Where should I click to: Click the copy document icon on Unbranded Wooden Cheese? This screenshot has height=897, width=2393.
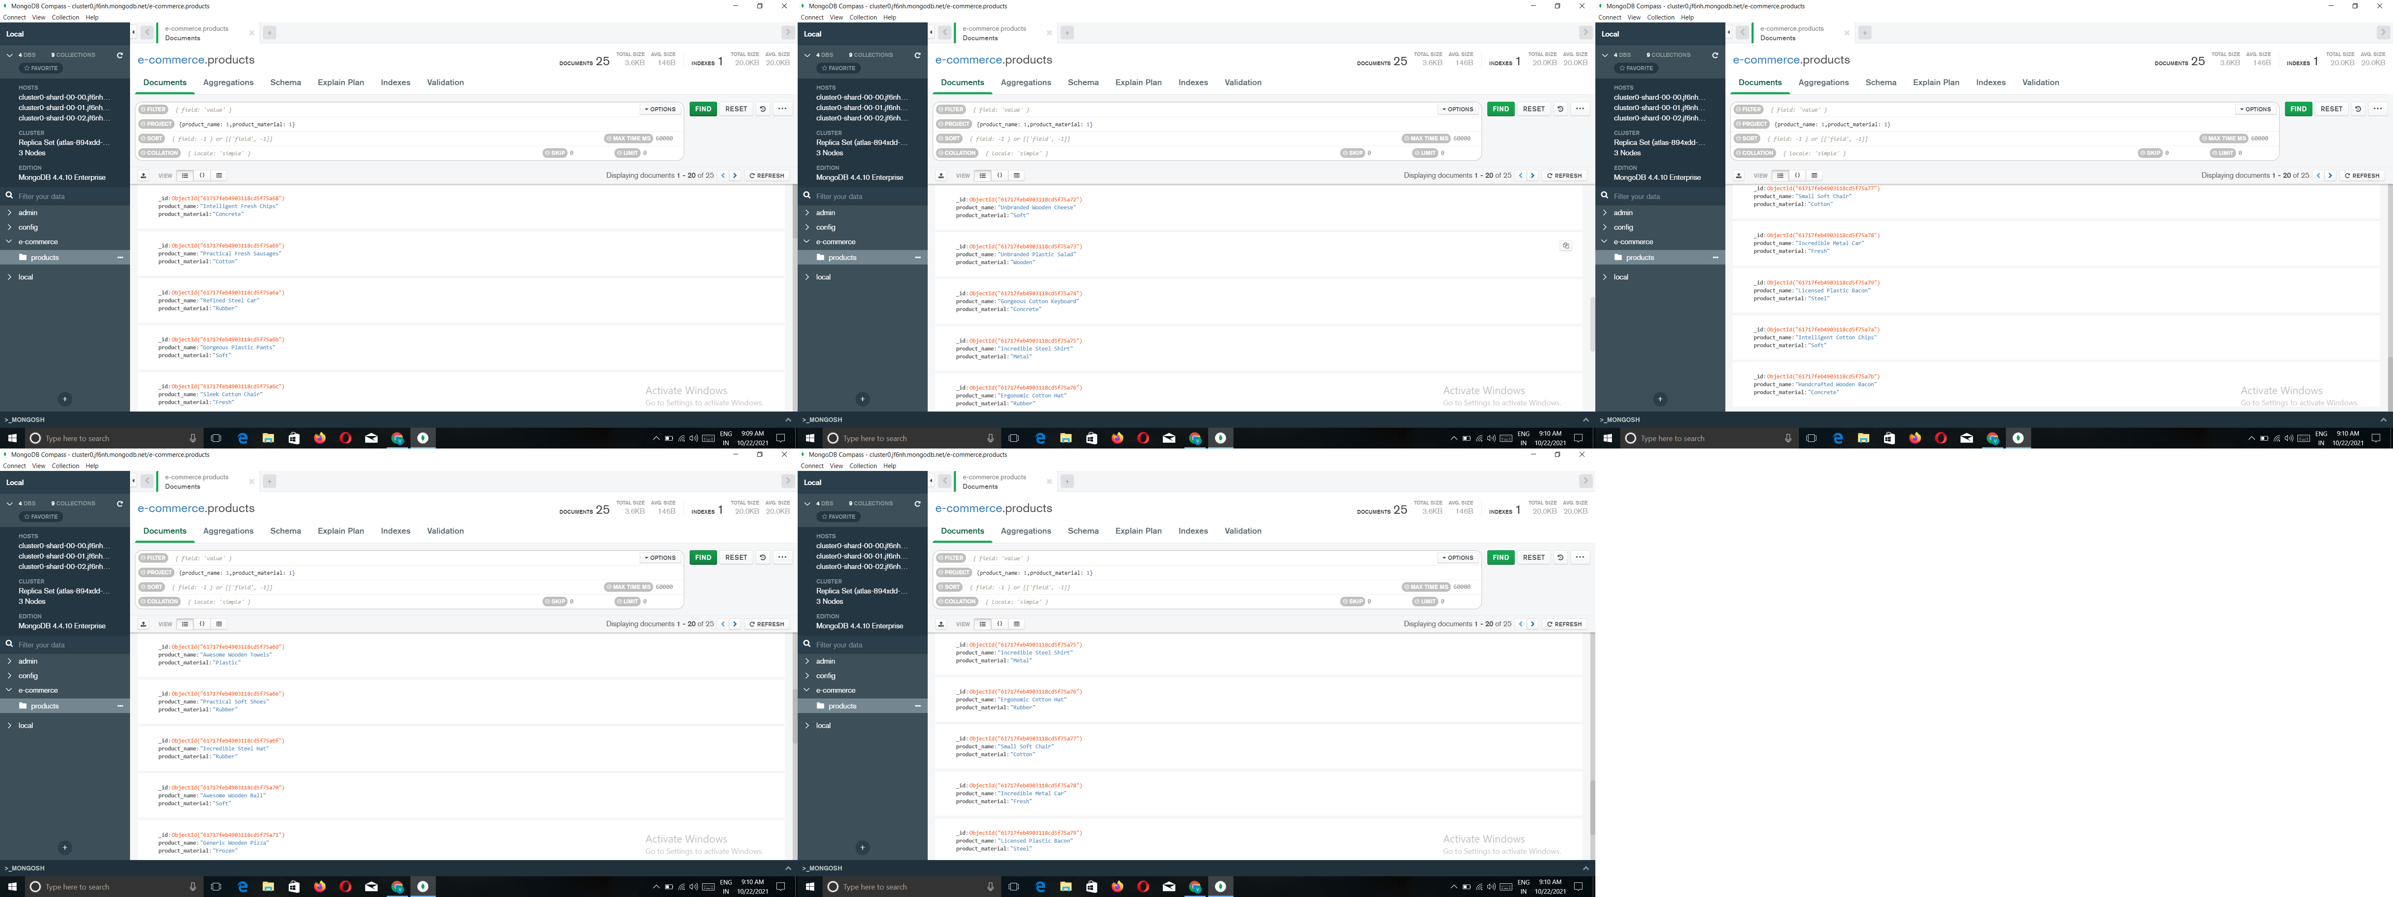[1566, 245]
